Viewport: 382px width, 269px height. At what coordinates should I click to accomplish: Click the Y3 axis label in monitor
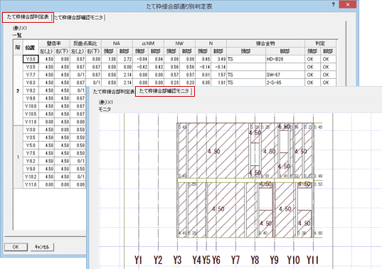pos(177,260)
